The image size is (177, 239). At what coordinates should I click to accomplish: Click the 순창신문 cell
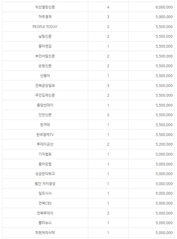(45, 66)
